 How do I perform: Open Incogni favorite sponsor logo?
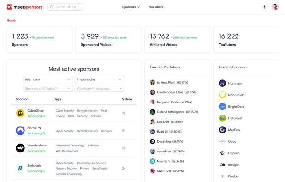click(222, 165)
